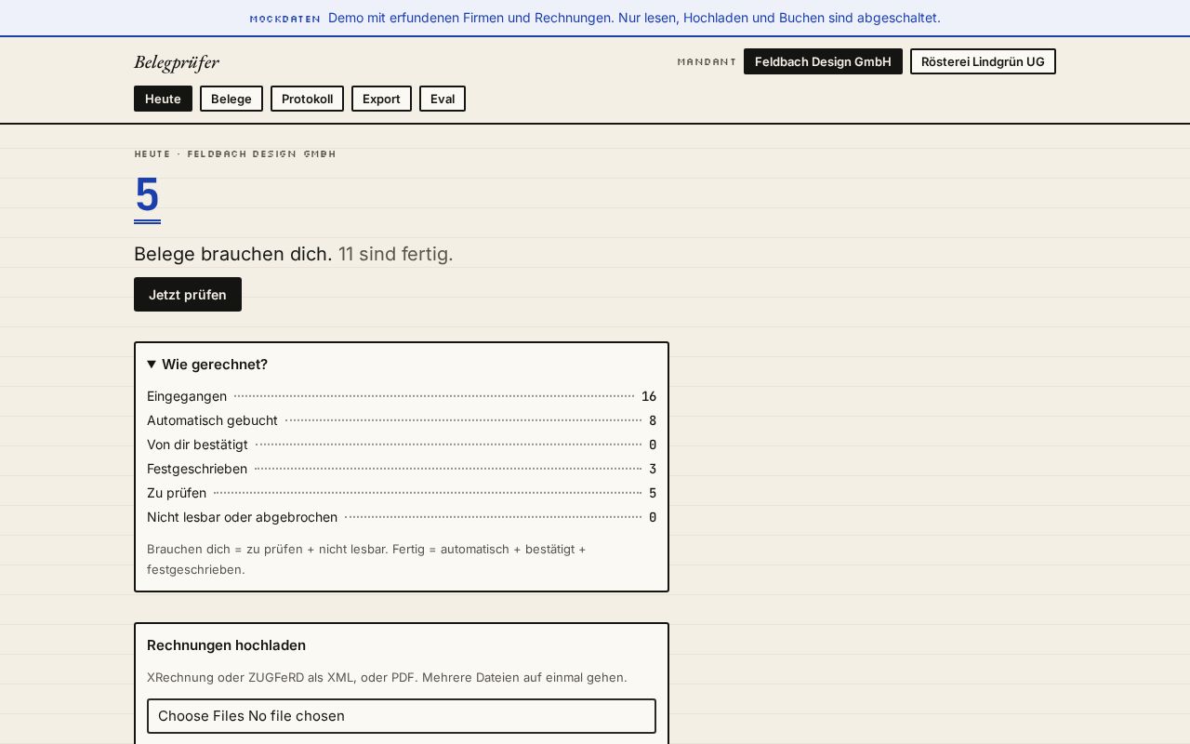This screenshot has height=744, width=1190.
Task: Click the Nicht lesbar oder abgebrochen row
Action: click(402, 517)
